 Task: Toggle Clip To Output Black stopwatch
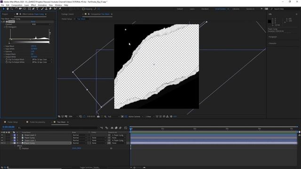[7, 60]
